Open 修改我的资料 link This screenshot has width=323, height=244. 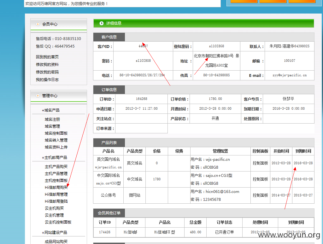pos(47,64)
